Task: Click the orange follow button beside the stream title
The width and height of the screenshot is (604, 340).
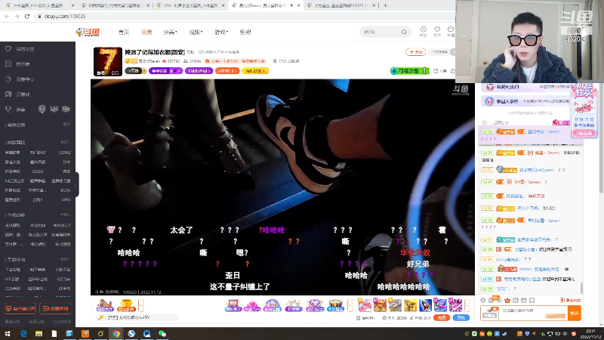Action: [416, 51]
